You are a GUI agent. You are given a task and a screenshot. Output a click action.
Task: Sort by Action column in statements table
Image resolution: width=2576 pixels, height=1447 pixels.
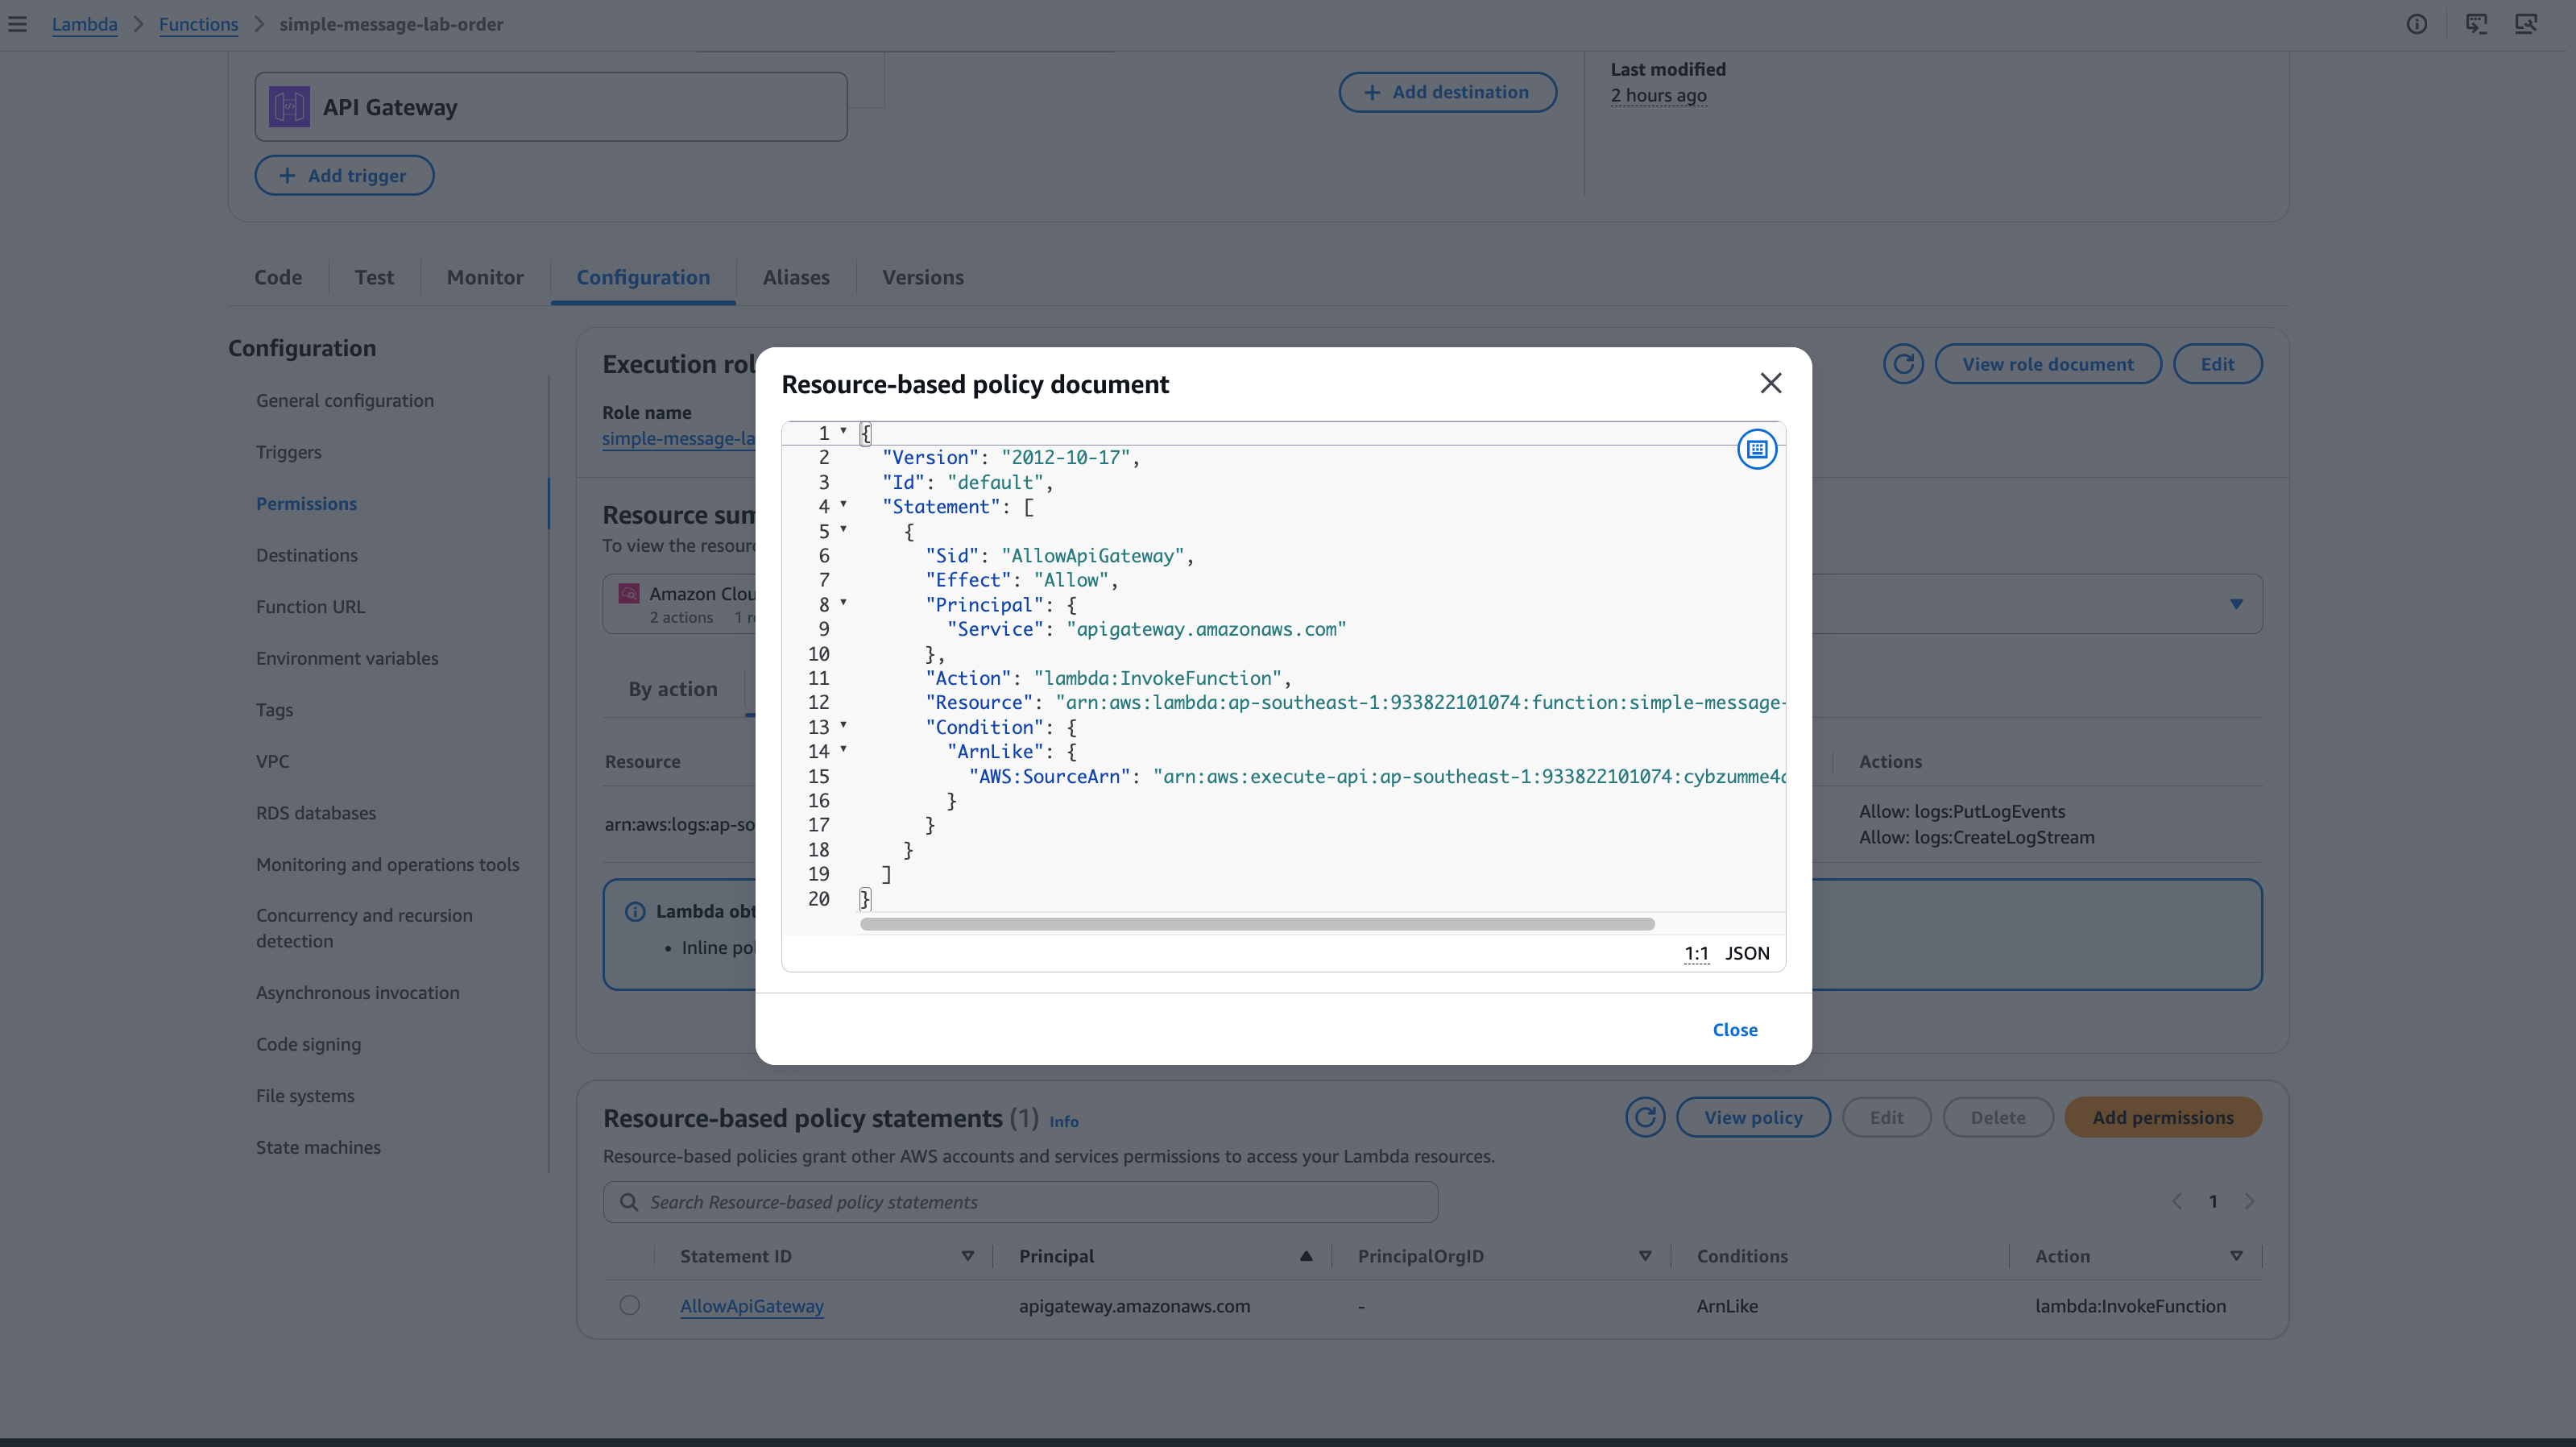click(x=2236, y=1256)
